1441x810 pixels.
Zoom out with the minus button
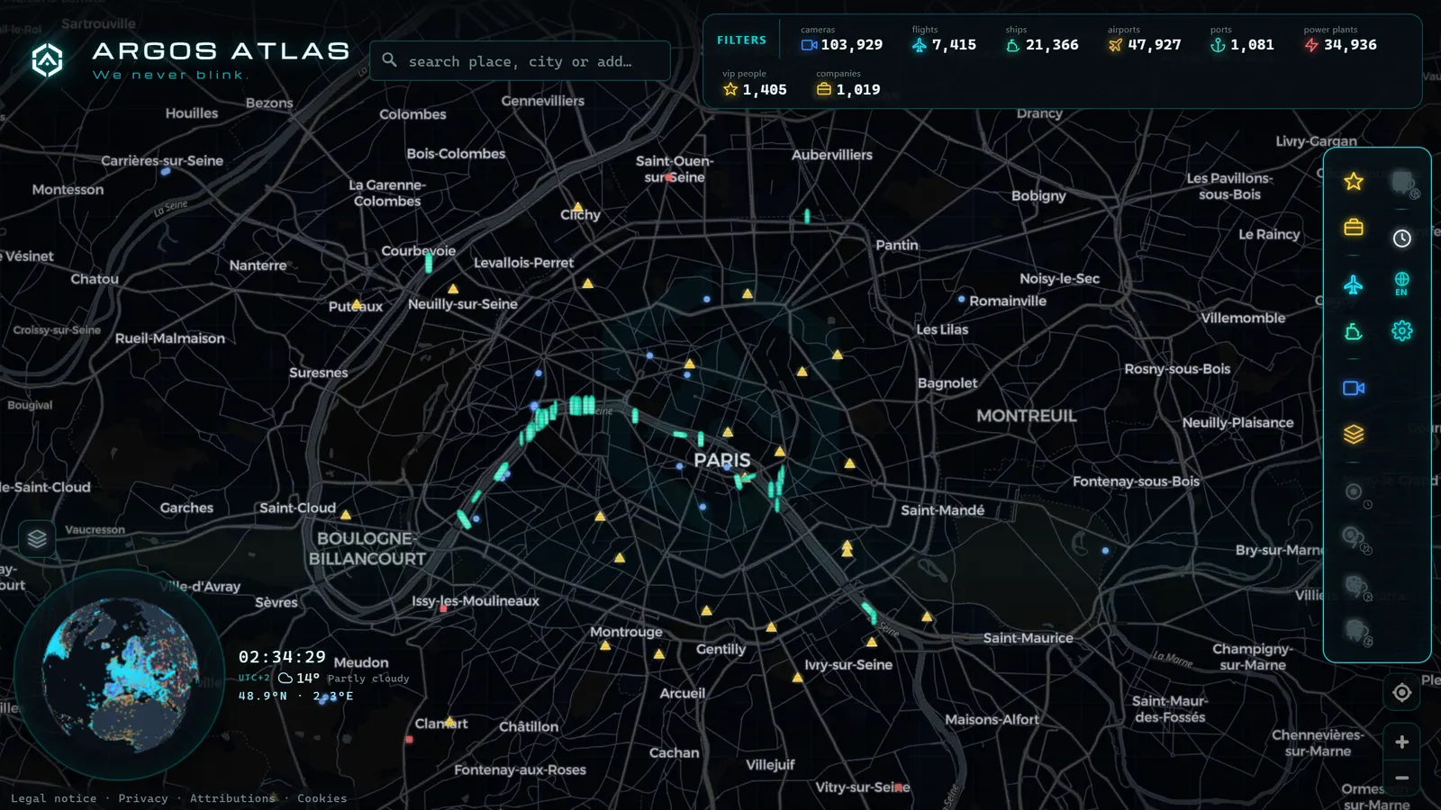coord(1401,778)
